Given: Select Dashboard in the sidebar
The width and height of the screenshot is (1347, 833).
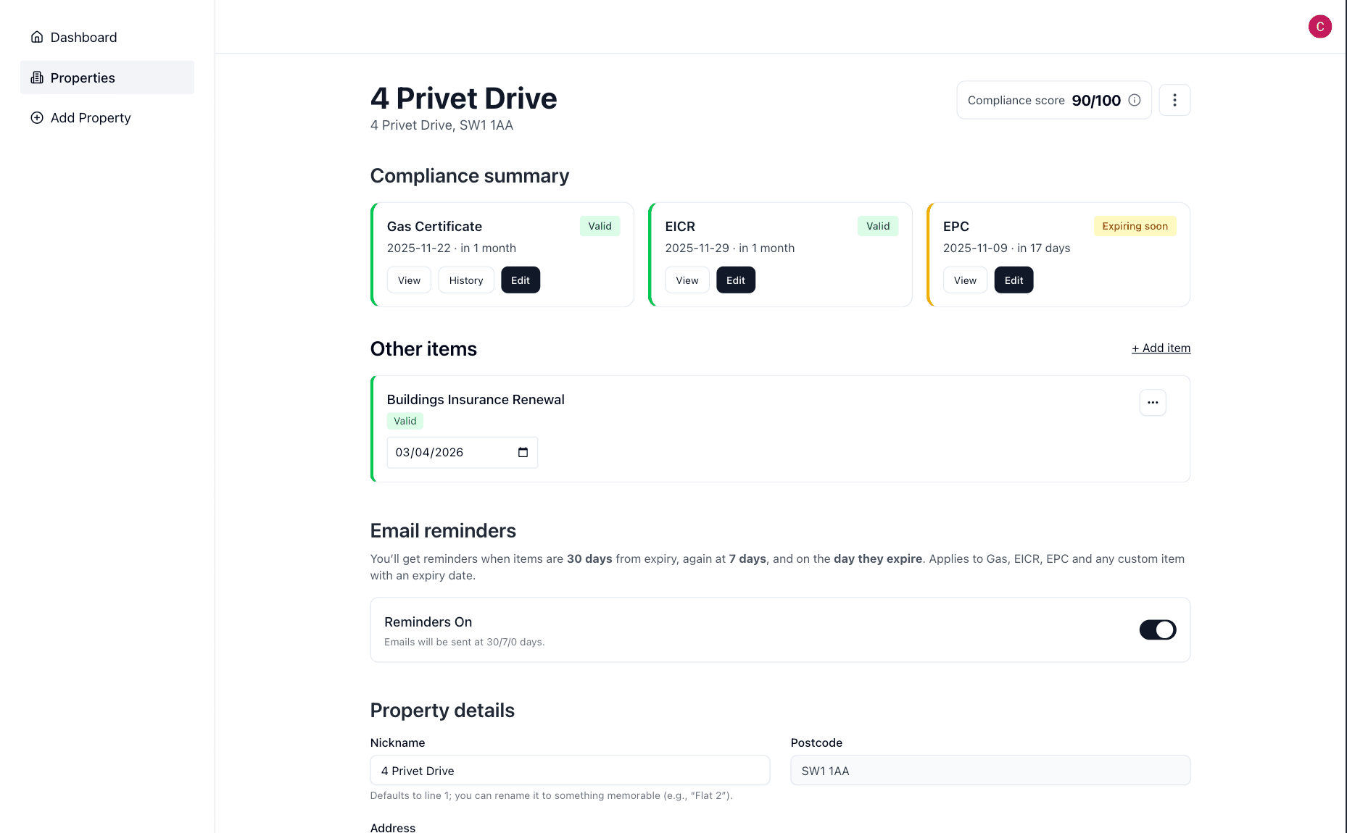Looking at the screenshot, I should coord(83,37).
